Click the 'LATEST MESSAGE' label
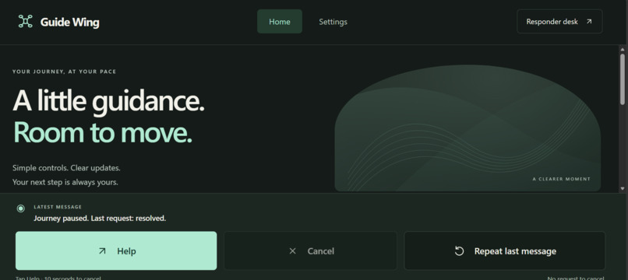628x280 pixels. 58,207
